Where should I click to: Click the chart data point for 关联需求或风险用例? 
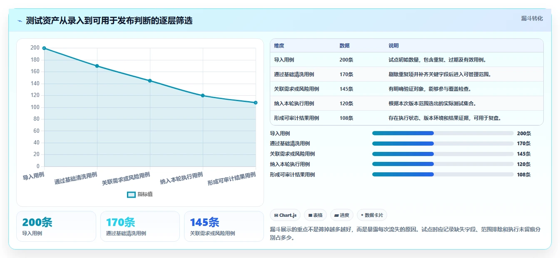pyautogui.click(x=150, y=81)
